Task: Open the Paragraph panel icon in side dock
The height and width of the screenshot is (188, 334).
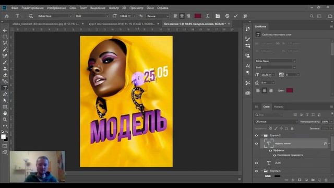Action: (248, 73)
